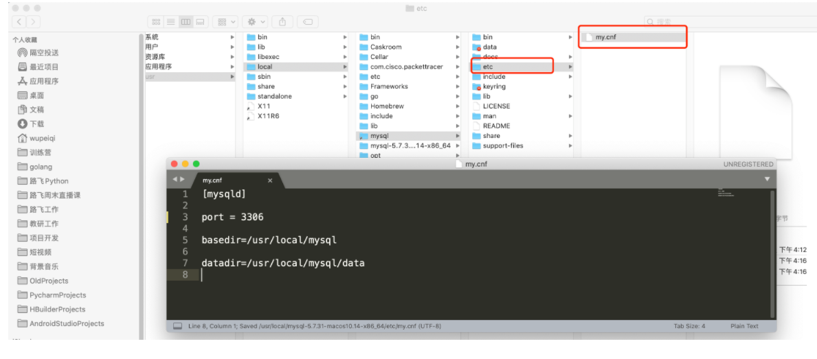
Task: Select the golang sidebar folder
Action: pos(34,167)
